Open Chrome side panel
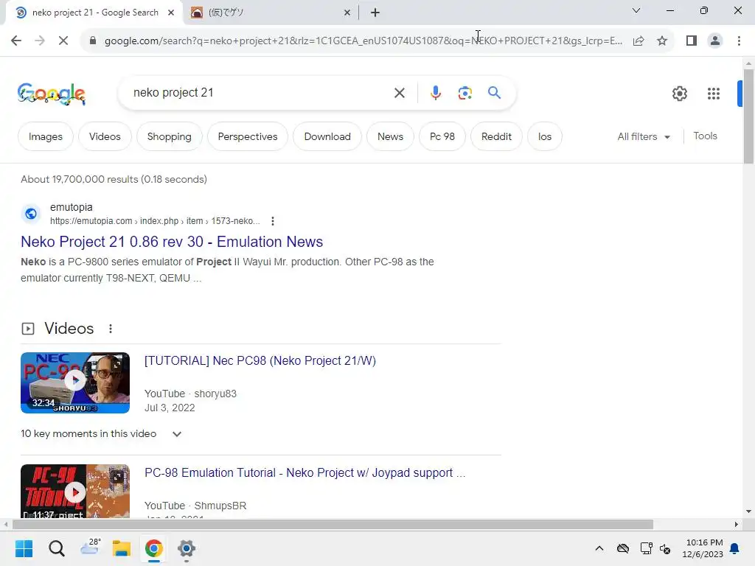 tap(692, 41)
